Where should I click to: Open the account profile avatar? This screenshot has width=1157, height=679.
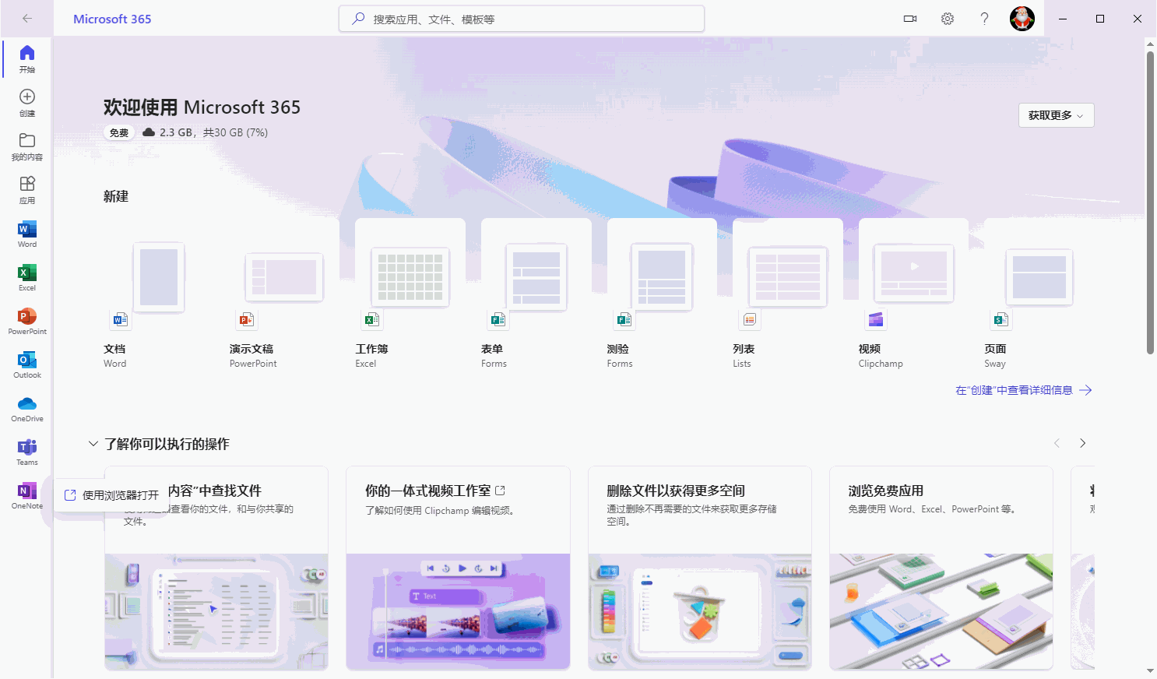pos(1022,19)
